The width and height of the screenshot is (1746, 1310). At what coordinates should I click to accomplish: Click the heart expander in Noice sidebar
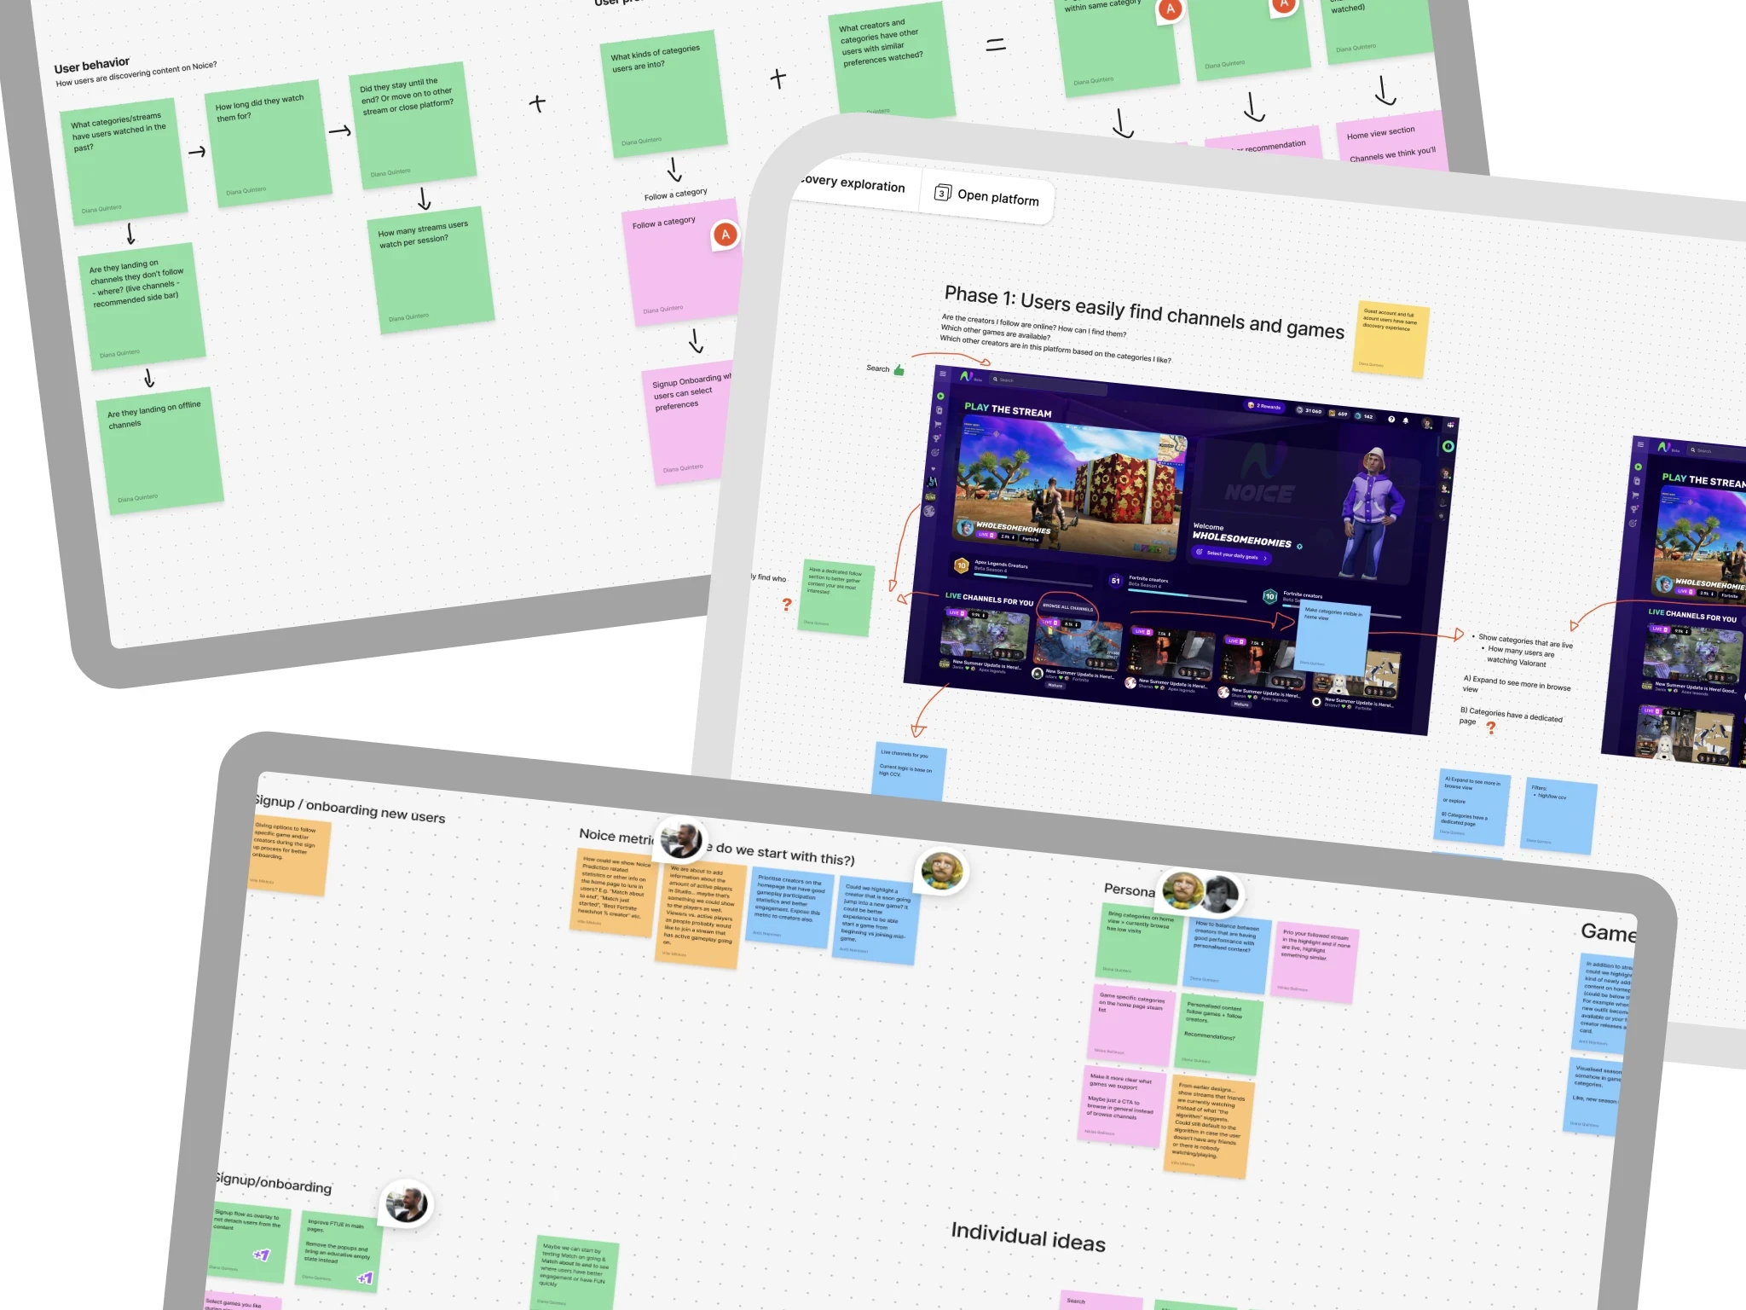click(933, 469)
